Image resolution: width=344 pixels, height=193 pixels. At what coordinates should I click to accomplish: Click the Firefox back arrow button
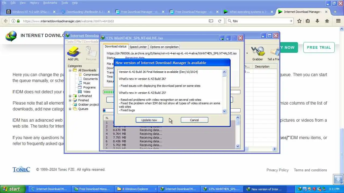[x=6, y=21]
